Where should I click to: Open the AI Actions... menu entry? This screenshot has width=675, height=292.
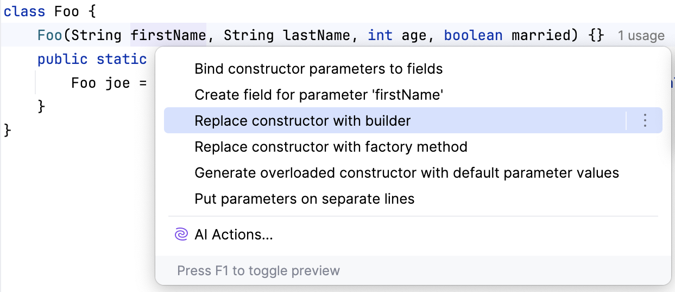[234, 235]
